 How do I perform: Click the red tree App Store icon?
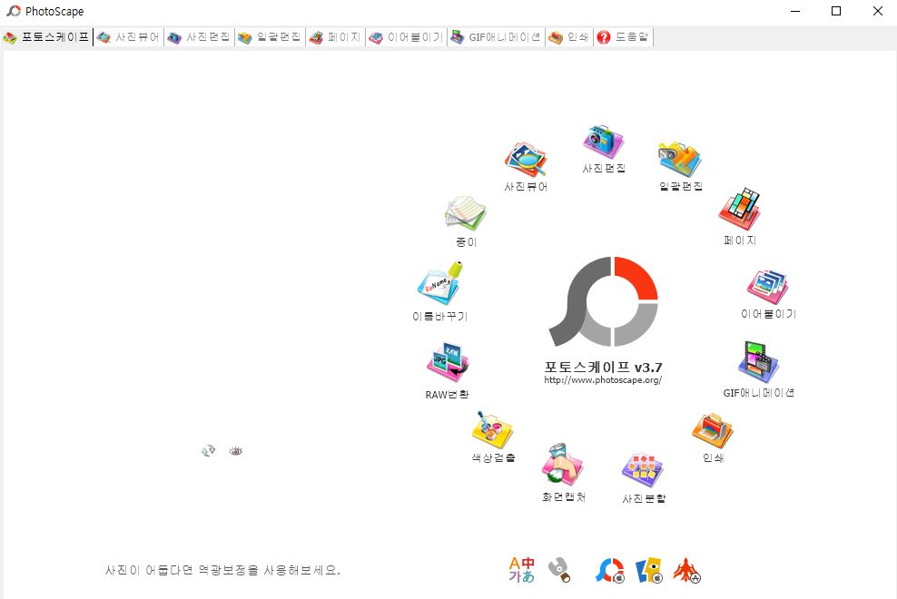tap(686, 570)
